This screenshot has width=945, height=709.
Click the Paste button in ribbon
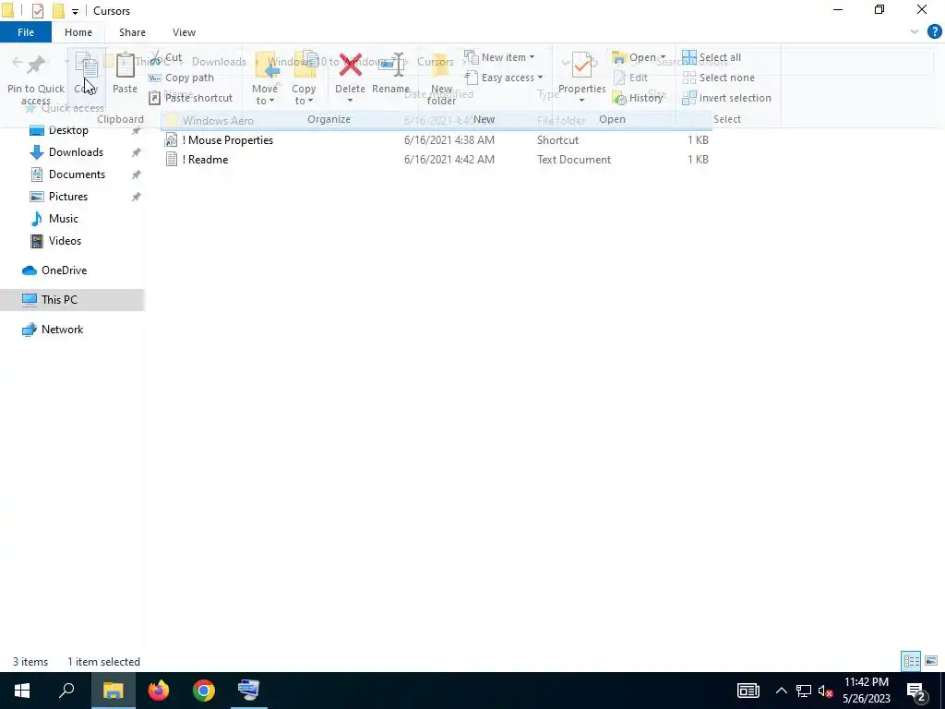(125, 73)
